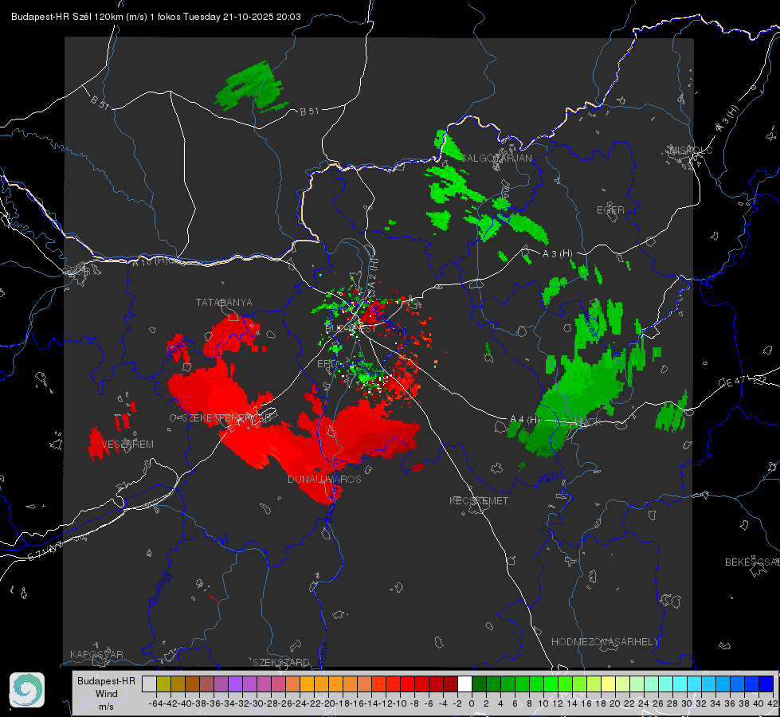
Task: Click the HÓDMEZŐVÁSÁRHELY city label
Action: pyautogui.click(x=605, y=642)
